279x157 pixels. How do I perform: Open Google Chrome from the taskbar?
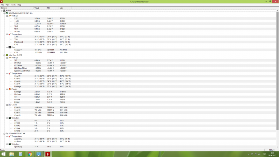[x=30, y=154]
